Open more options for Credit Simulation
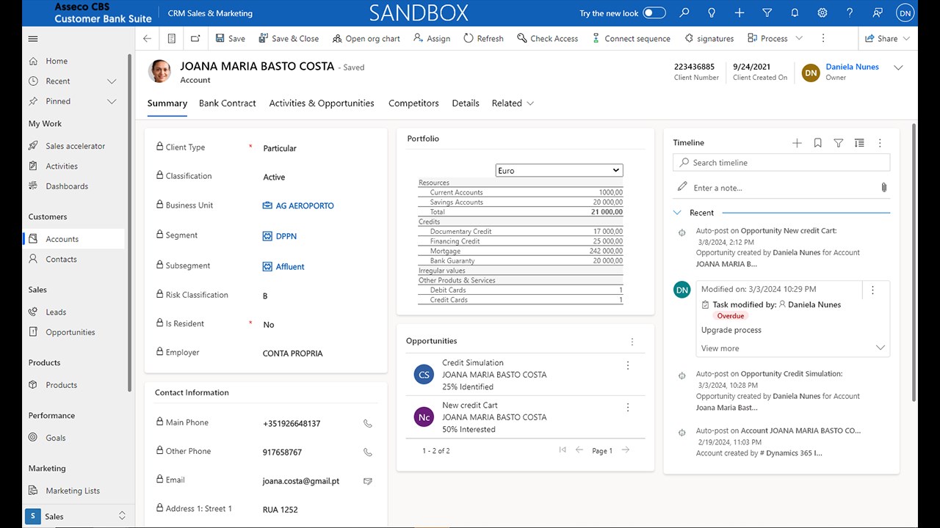The width and height of the screenshot is (940, 528). click(628, 365)
